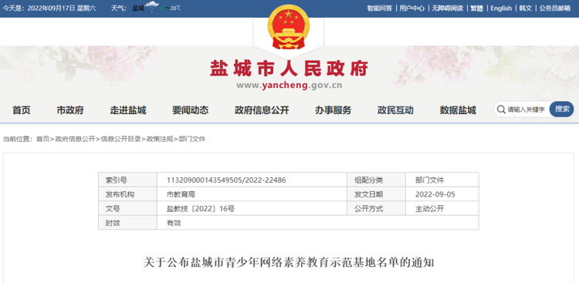Open the 市政府 navigation item
This screenshot has height=283, width=579.
point(70,110)
